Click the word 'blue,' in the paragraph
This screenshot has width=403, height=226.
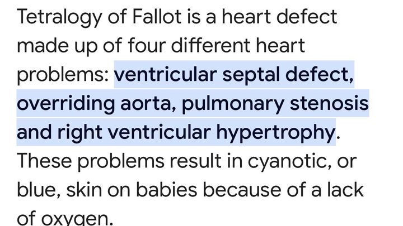tap(39, 190)
